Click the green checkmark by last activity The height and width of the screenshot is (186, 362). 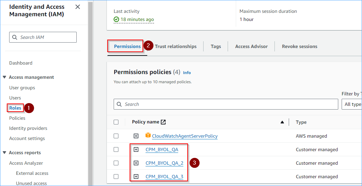(x=116, y=20)
